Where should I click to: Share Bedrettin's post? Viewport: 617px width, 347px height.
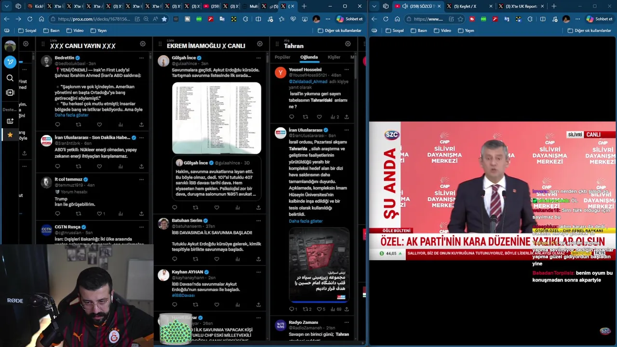(x=141, y=125)
